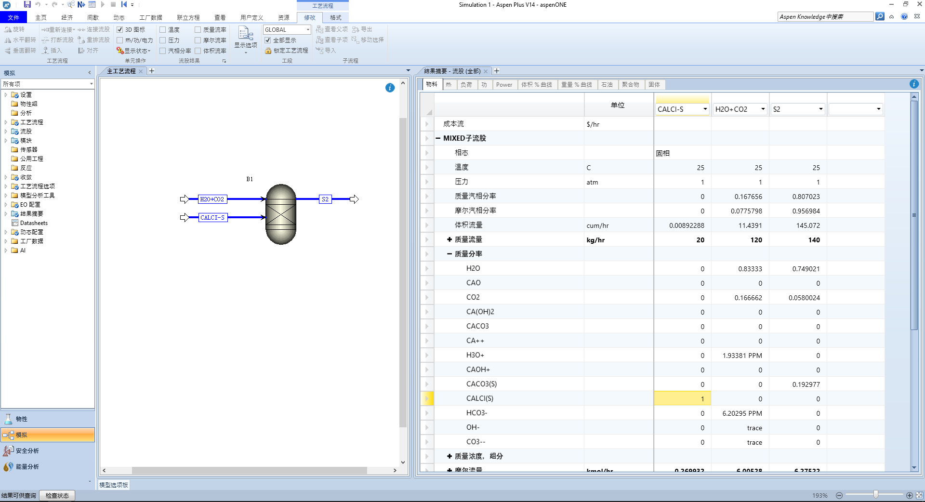The height and width of the screenshot is (502, 925).
Task: Open the GLOBAL section dropdown
Action: (308, 30)
